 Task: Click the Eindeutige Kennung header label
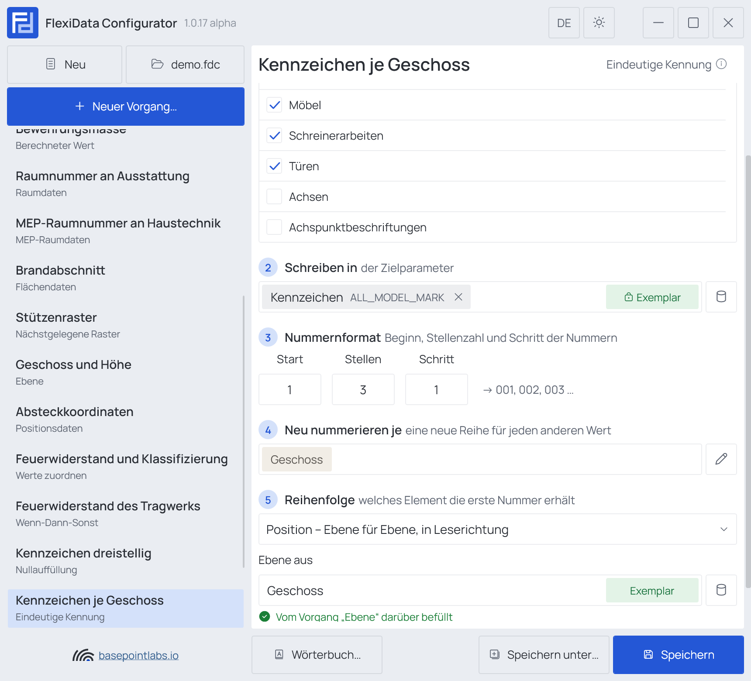coord(659,65)
